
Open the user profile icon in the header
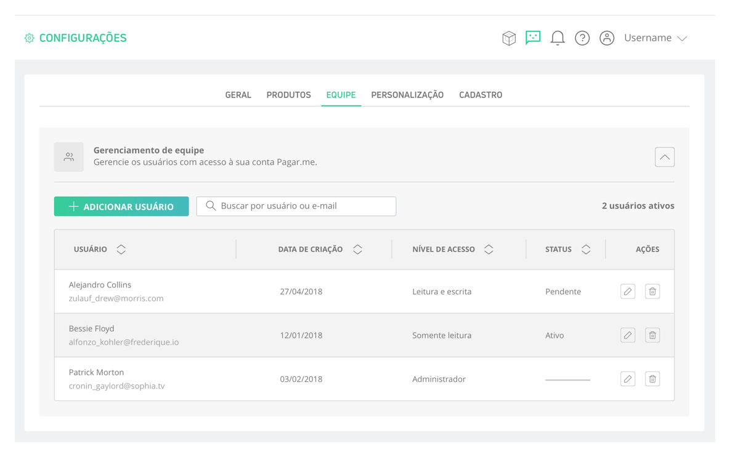(x=607, y=38)
